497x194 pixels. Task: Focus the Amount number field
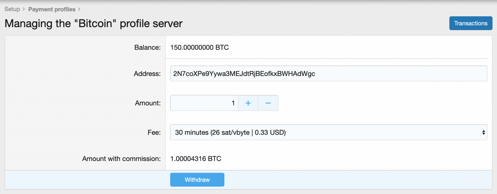[x=204, y=103]
